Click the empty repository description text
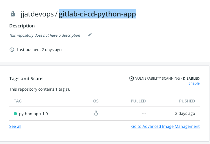 click(45, 35)
